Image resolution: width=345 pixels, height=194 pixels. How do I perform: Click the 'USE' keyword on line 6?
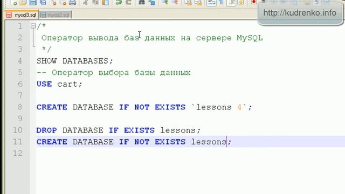(x=44, y=84)
